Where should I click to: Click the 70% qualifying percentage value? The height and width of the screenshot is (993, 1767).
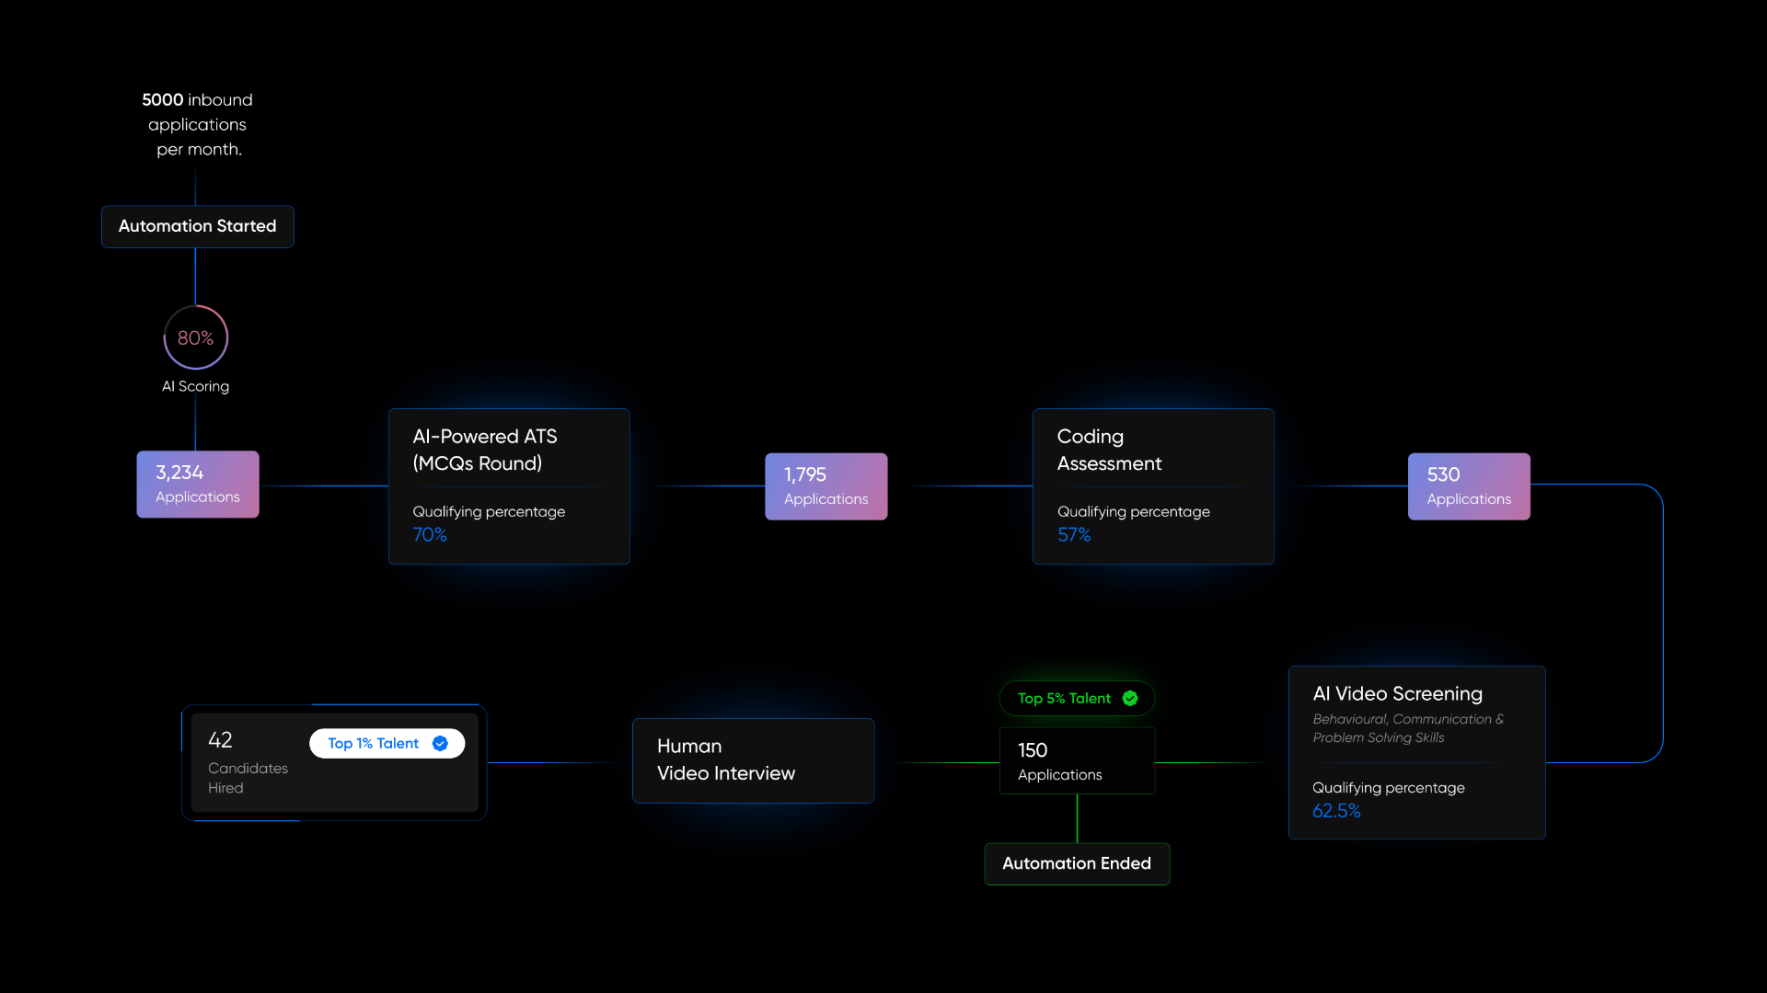click(x=430, y=535)
